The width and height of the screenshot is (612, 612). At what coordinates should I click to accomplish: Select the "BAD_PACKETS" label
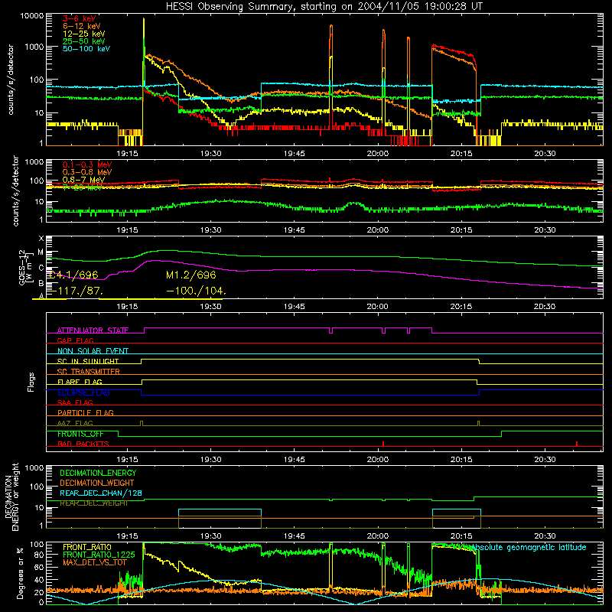pyautogui.click(x=83, y=444)
